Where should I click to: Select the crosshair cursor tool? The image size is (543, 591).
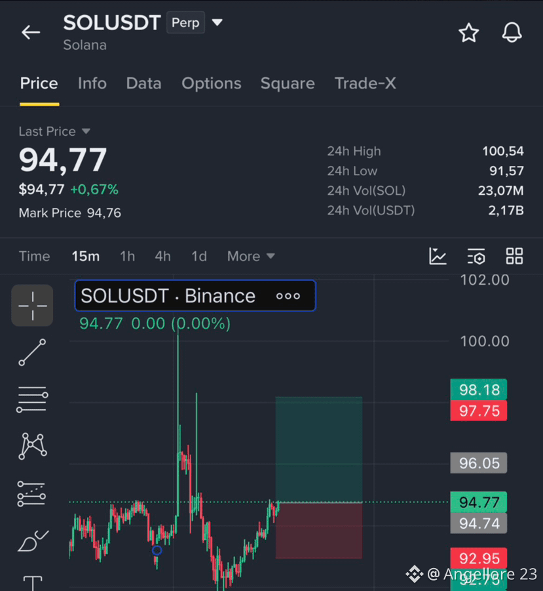pyautogui.click(x=32, y=305)
